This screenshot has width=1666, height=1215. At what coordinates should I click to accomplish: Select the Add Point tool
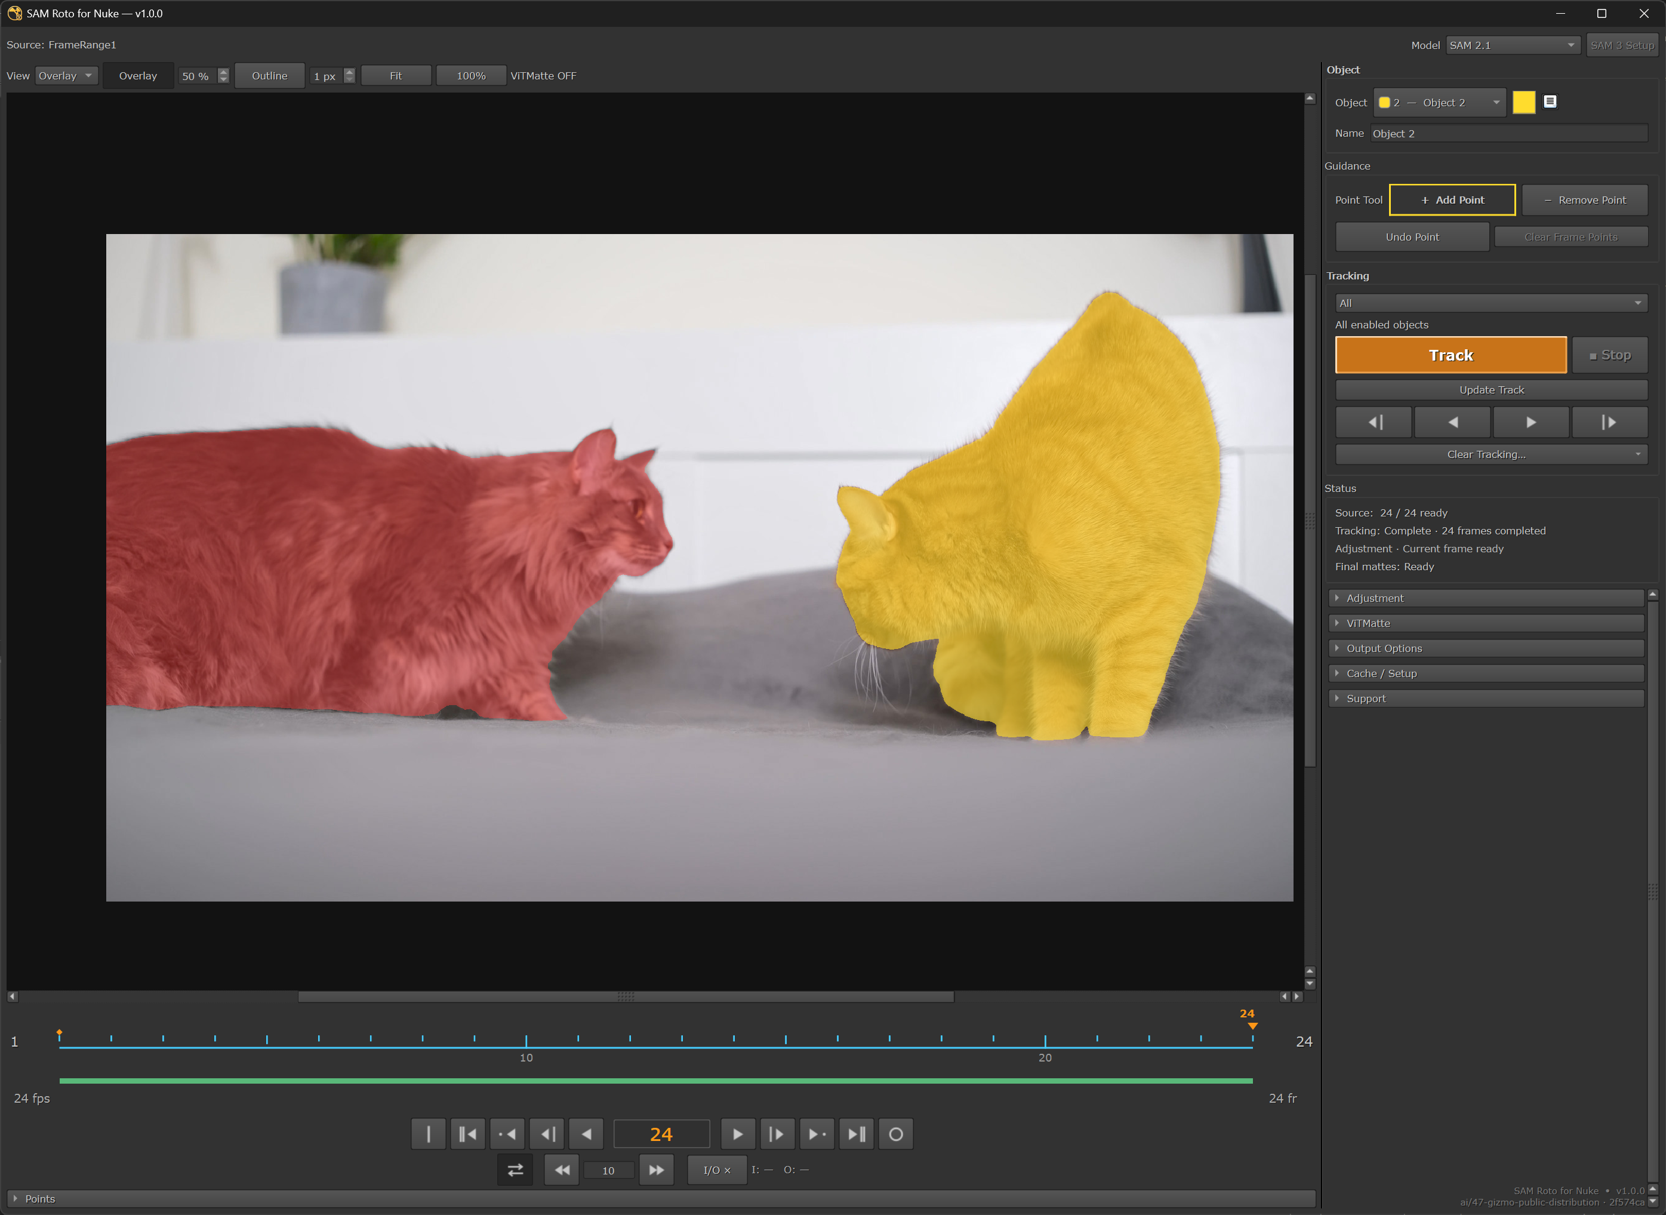[x=1452, y=200]
